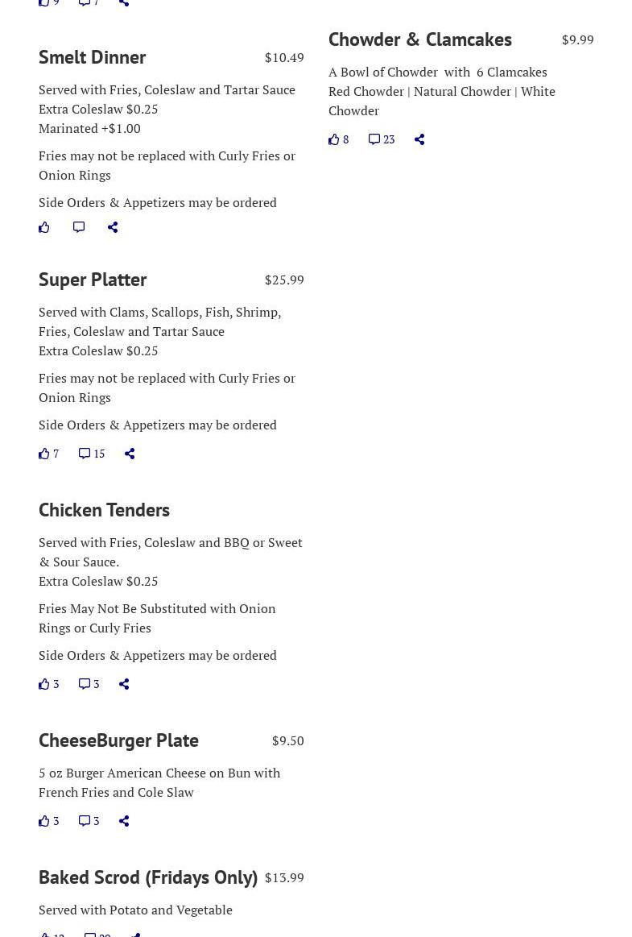Viewport: 632px width, 937px height.
Task: Select the Baked Scrod (Fridays Only) heading
Action: (x=148, y=877)
